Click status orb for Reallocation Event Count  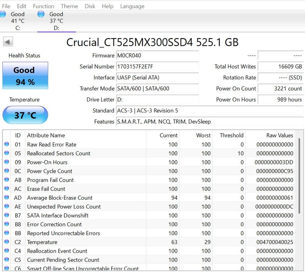click(x=7, y=251)
